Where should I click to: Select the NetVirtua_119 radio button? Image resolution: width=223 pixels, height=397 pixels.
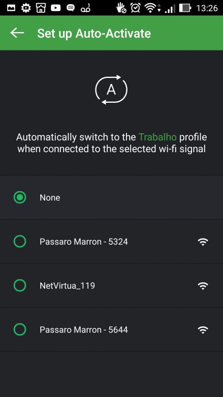(x=20, y=286)
